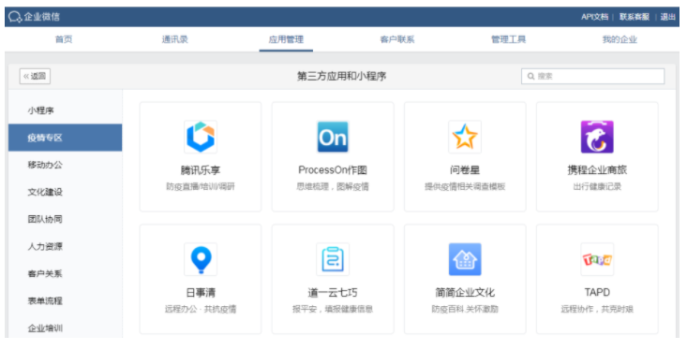Screen dimensions: 687x350
Task: Click the 防疫百科 关怀激励 description
Action: (x=465, y=310)
